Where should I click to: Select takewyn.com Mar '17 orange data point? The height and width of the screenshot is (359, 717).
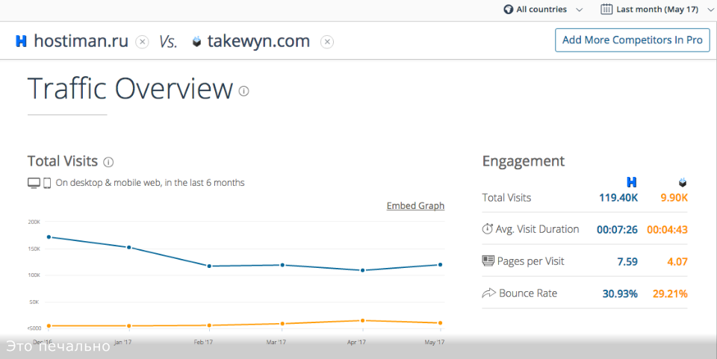tap(282, 323)
